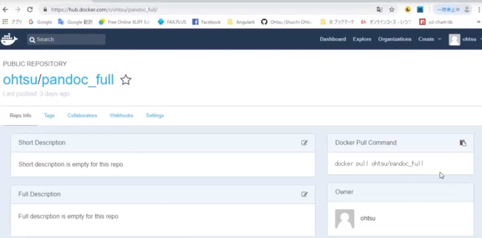Click the browser forward arrow
This screenshot has height=238, width=482.
tap(17, 10)
